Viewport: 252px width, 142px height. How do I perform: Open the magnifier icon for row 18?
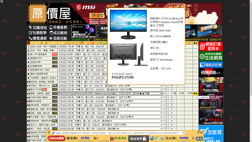tap(164, 113)
